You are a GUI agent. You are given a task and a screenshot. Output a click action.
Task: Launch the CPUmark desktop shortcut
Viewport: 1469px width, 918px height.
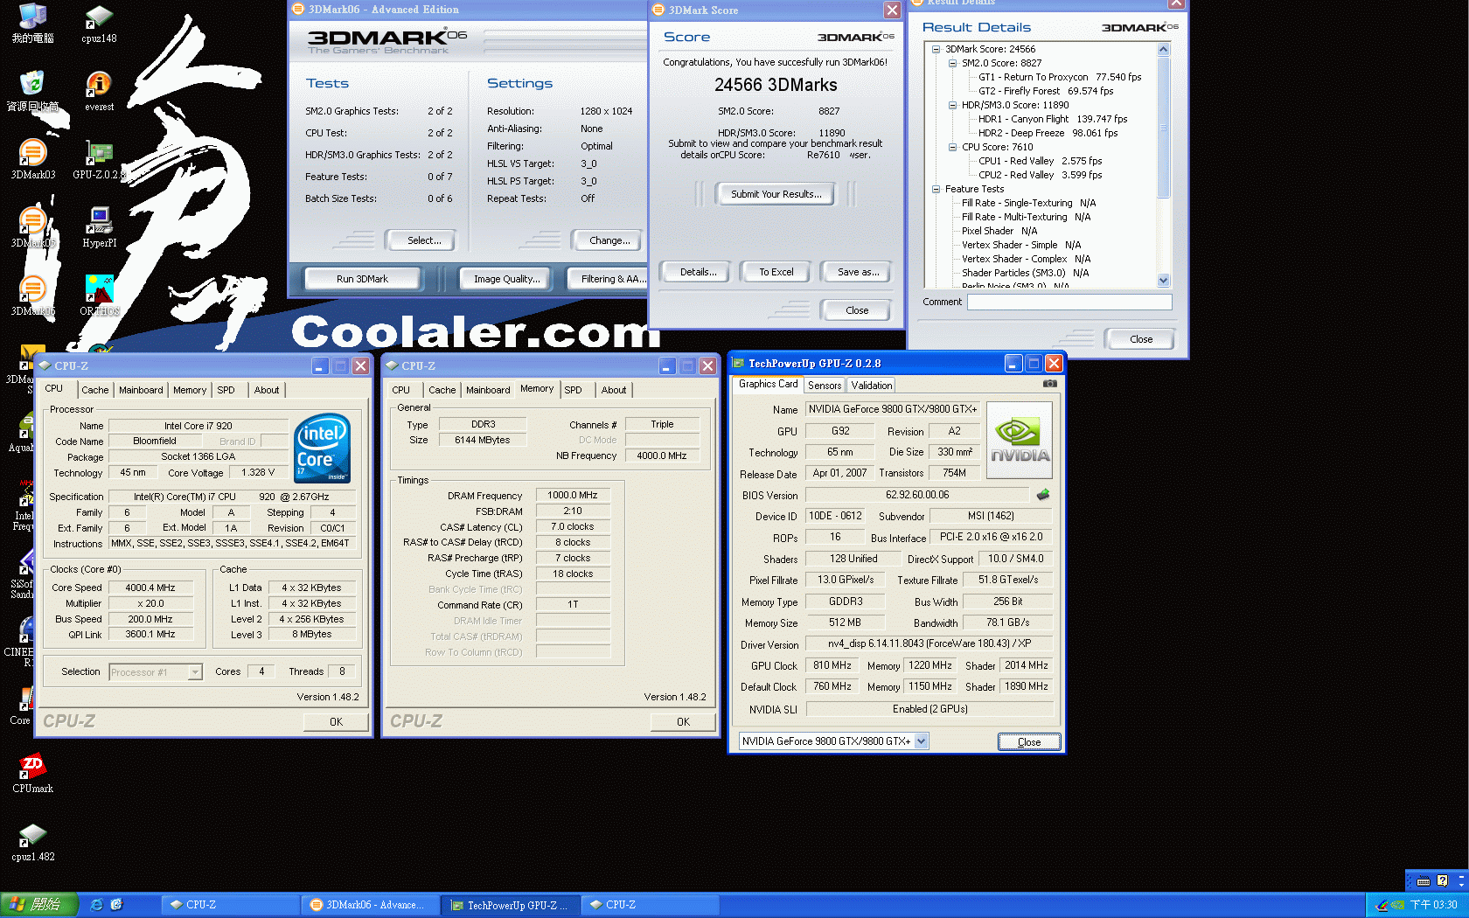tap(32, 773)
